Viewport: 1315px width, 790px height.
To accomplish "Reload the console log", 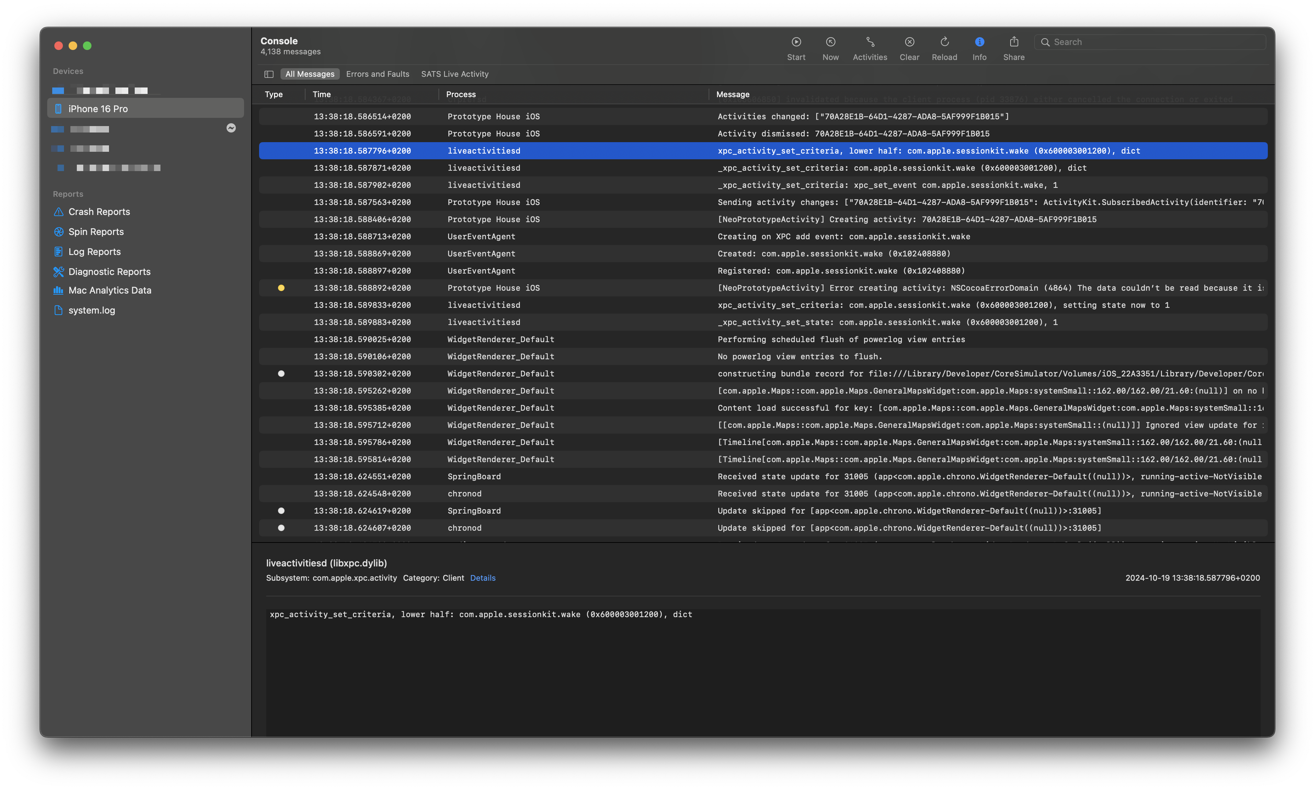I will tap(944, 49).
